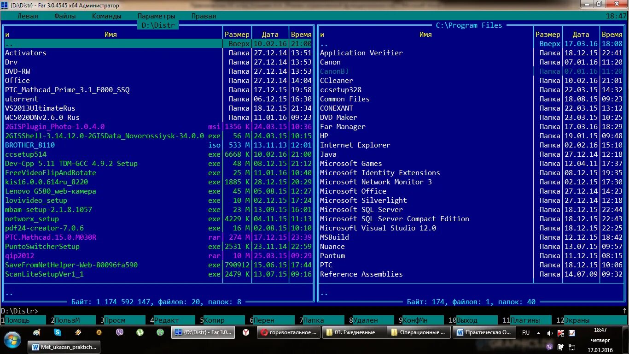Open the Параметры menu
This screenshot has width=629, height=354.
coord(156,16)
